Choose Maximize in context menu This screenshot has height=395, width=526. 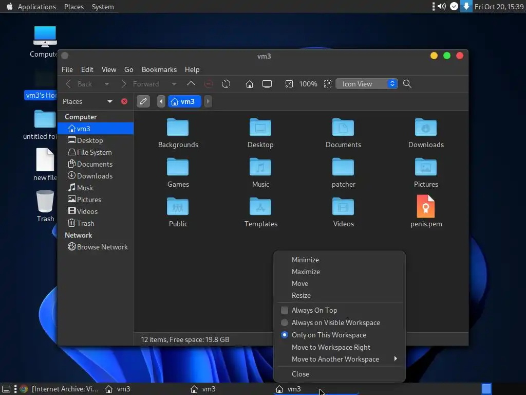tap(340, 272)
